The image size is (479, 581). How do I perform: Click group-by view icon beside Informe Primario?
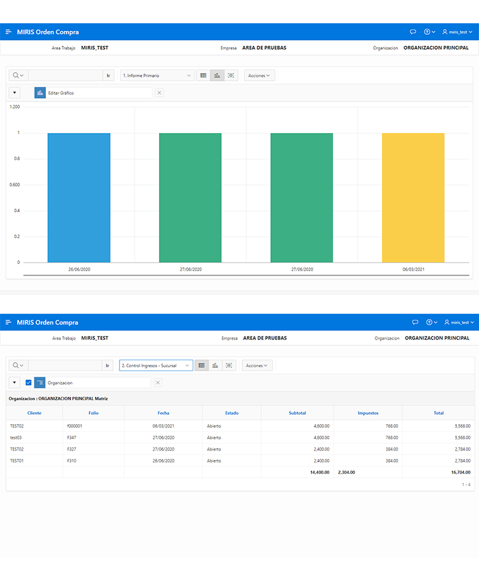231,76
